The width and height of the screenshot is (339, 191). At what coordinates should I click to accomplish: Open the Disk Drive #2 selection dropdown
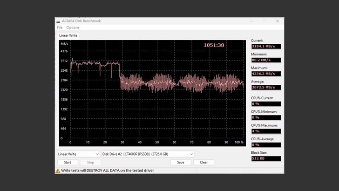pyautogui.click(x=147, y=154)
